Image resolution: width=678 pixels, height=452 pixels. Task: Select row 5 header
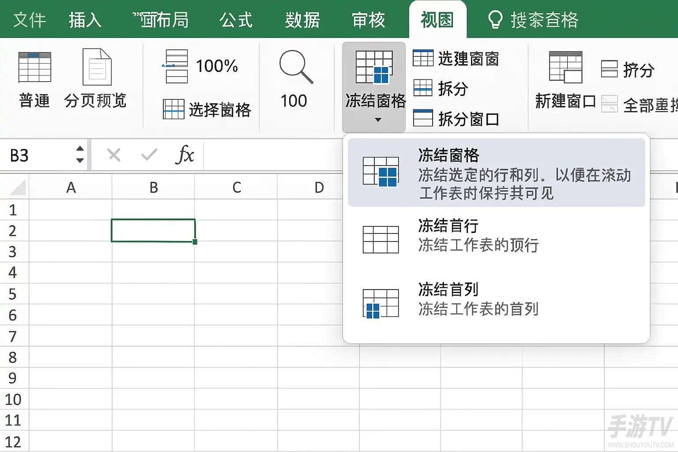(x=13, y=294)
